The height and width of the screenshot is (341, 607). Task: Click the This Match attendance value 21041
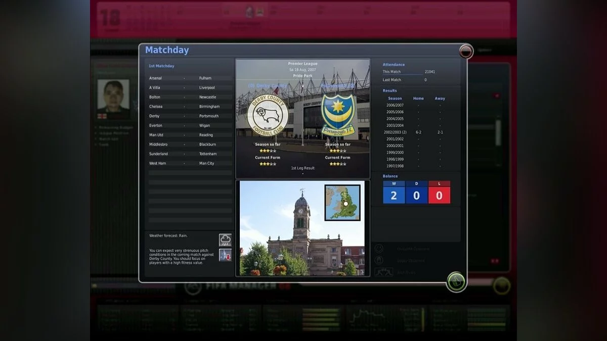point(430,72)
